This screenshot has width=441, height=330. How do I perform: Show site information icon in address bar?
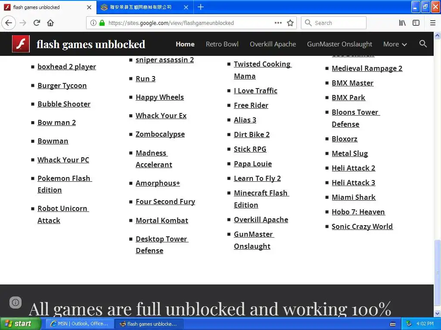pyautogui.click(x=93, y=23)
